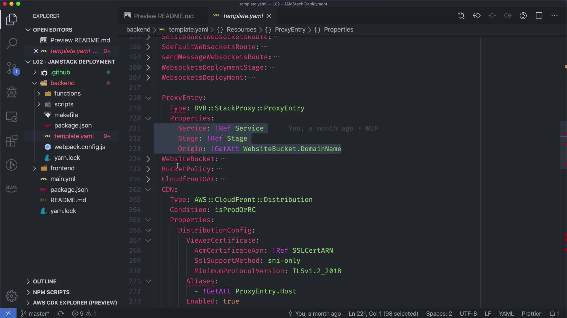Click Resources in the breadcrumb
Viewport: 567px width, 318px height.
pyautogui.click(x=241, y=29)
